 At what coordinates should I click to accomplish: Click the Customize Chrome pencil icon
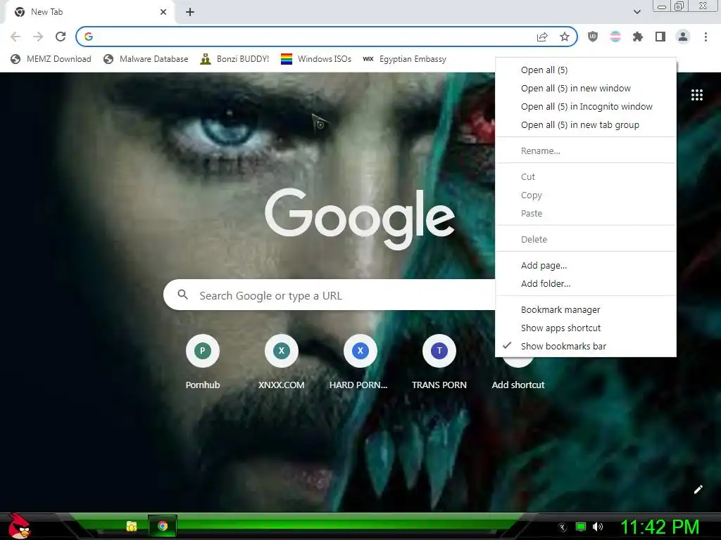coord(698,489)
